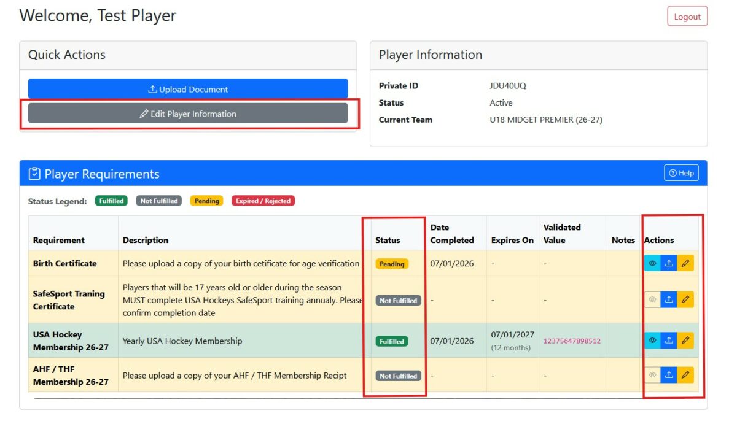Click the (12 months) duration text
This screenshot has width=737, height=424.
tap(511, 348)
